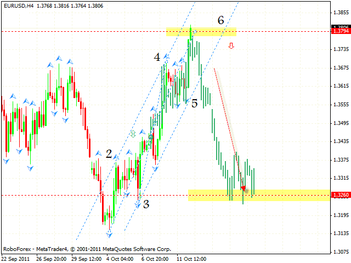Select the red dashed forecast trend line
This screenshot has height=263, width=351.
point(229,129)
